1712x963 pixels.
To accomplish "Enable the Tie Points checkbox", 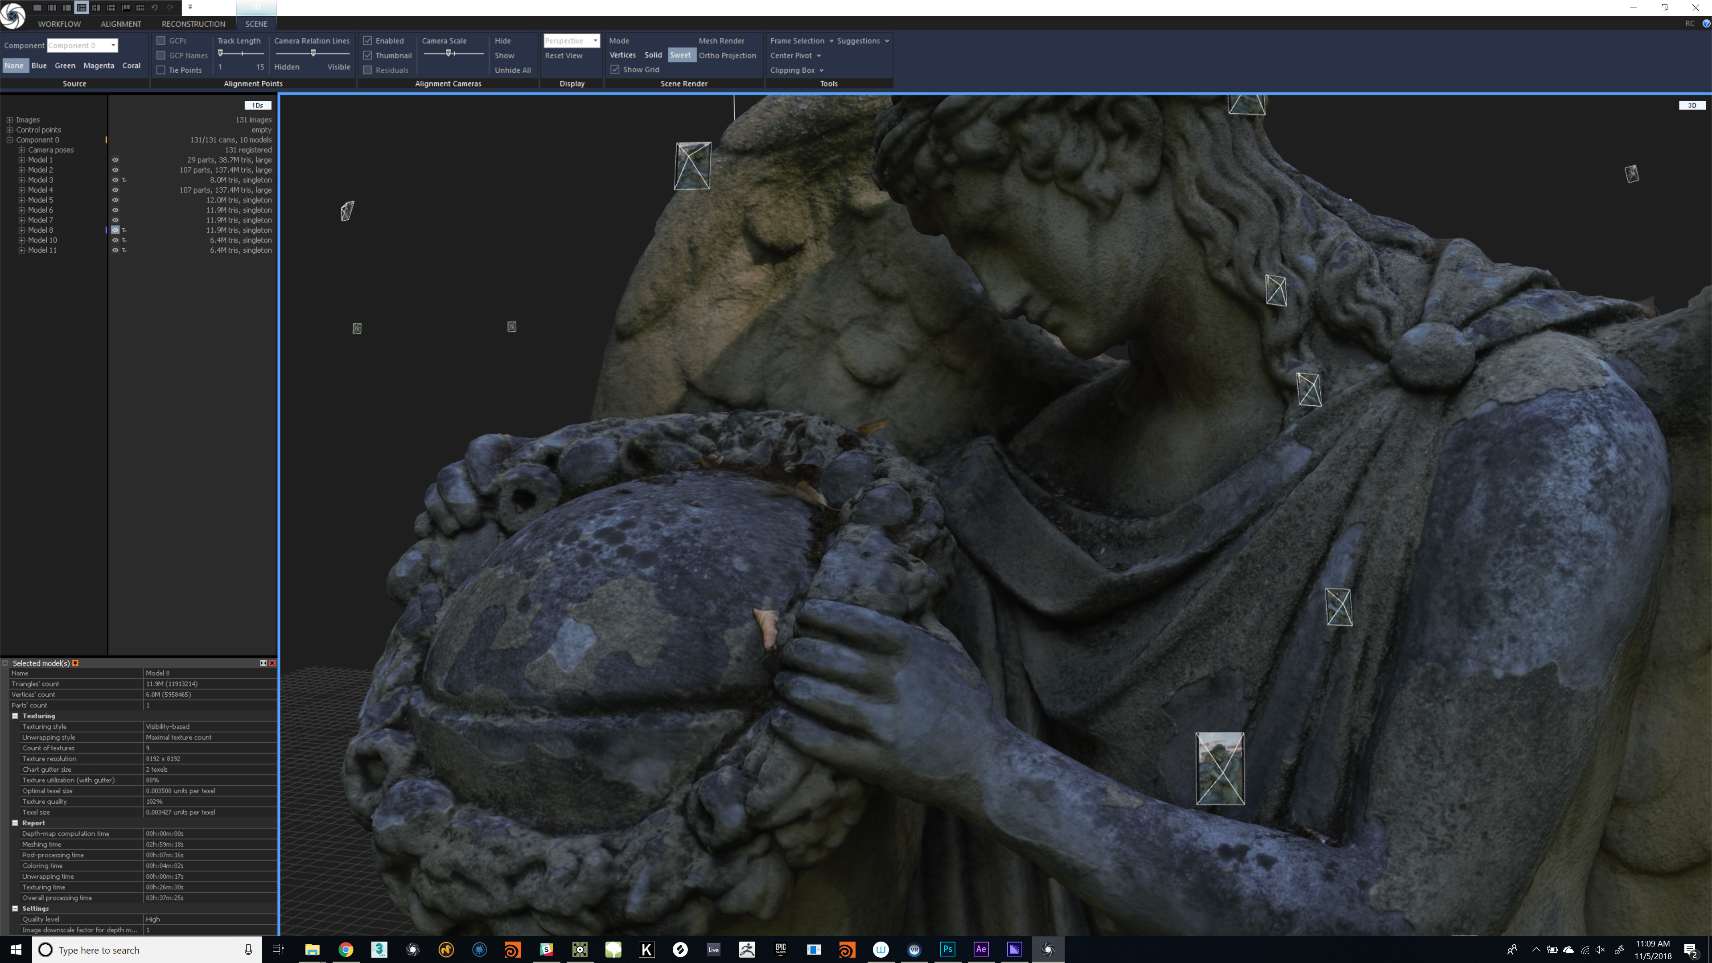I will click(x=160, y=70).
